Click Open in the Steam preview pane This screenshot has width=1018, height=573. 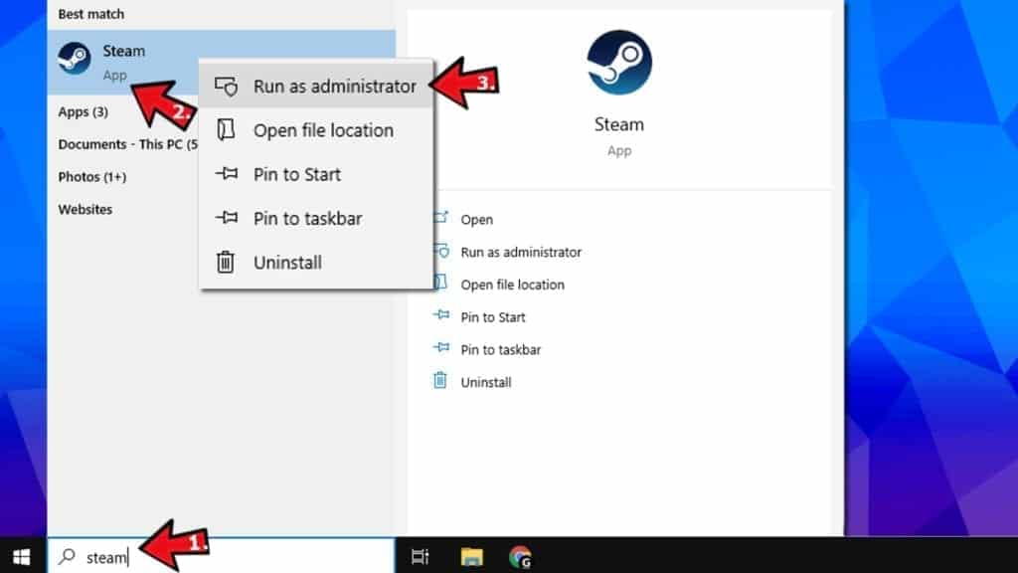[476, 220]
